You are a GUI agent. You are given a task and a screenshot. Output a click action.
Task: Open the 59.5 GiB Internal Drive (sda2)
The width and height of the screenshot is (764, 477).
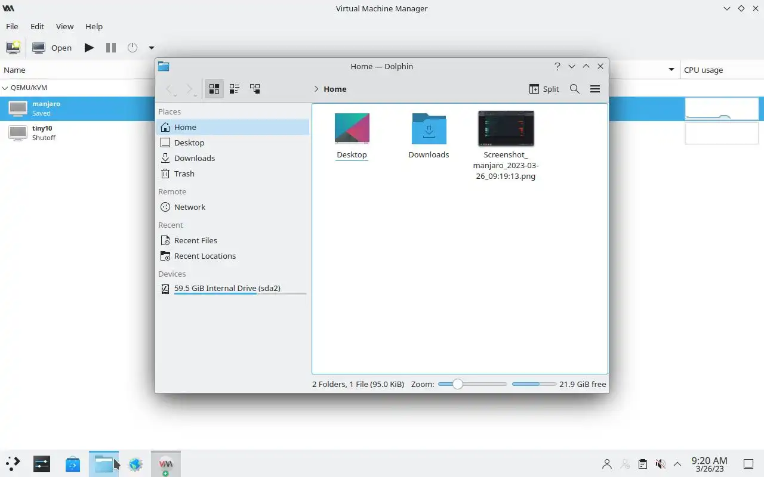click(233, 289)
